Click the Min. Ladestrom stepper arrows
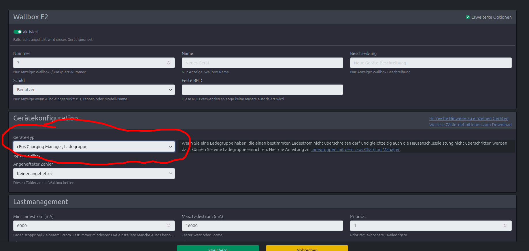The width and height of the screenshot is (529, 251). (x=169, y=226)
